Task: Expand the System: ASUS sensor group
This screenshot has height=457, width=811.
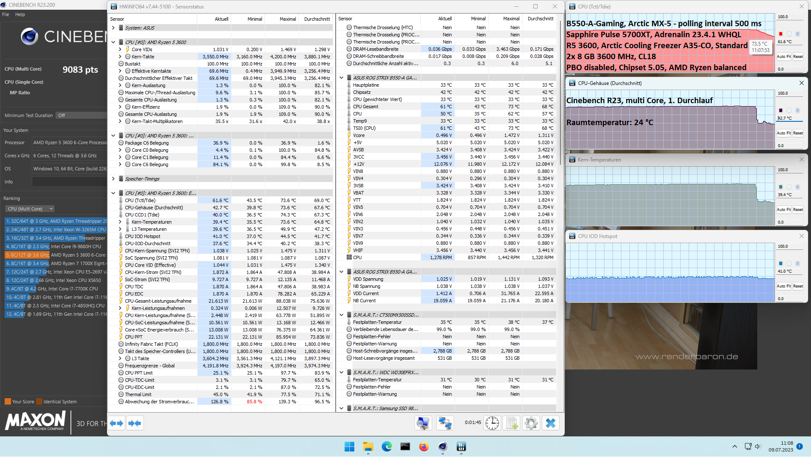Action: [x=113, y=28]
